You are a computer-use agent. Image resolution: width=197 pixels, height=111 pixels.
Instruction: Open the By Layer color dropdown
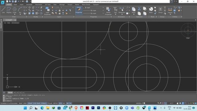[x=93, y=7]
